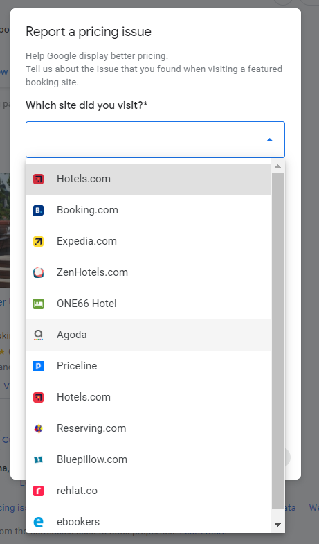Open the 'Which site did you visit' combo box
This screenshot has width=319, height=544.
pos(155,140)
